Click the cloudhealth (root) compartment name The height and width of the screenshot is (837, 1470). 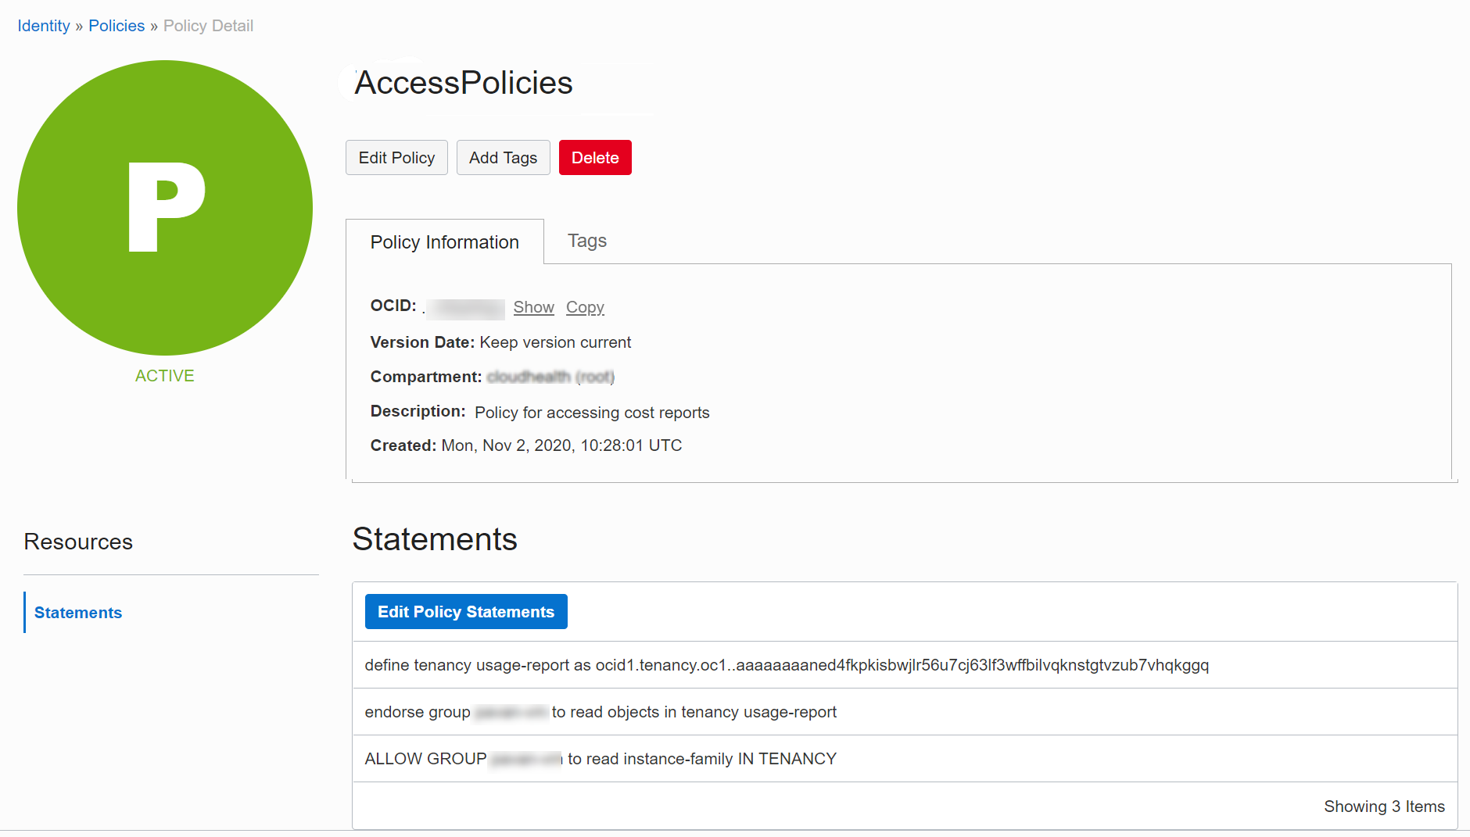tap(550, 376)
